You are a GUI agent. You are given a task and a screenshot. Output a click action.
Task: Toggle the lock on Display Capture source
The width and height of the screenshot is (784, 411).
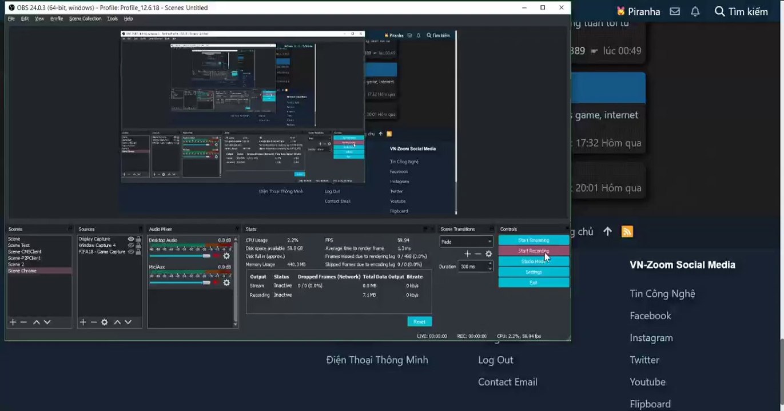[138, 239]
